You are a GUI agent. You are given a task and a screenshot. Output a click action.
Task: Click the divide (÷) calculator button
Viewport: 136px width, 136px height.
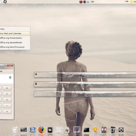7,94
